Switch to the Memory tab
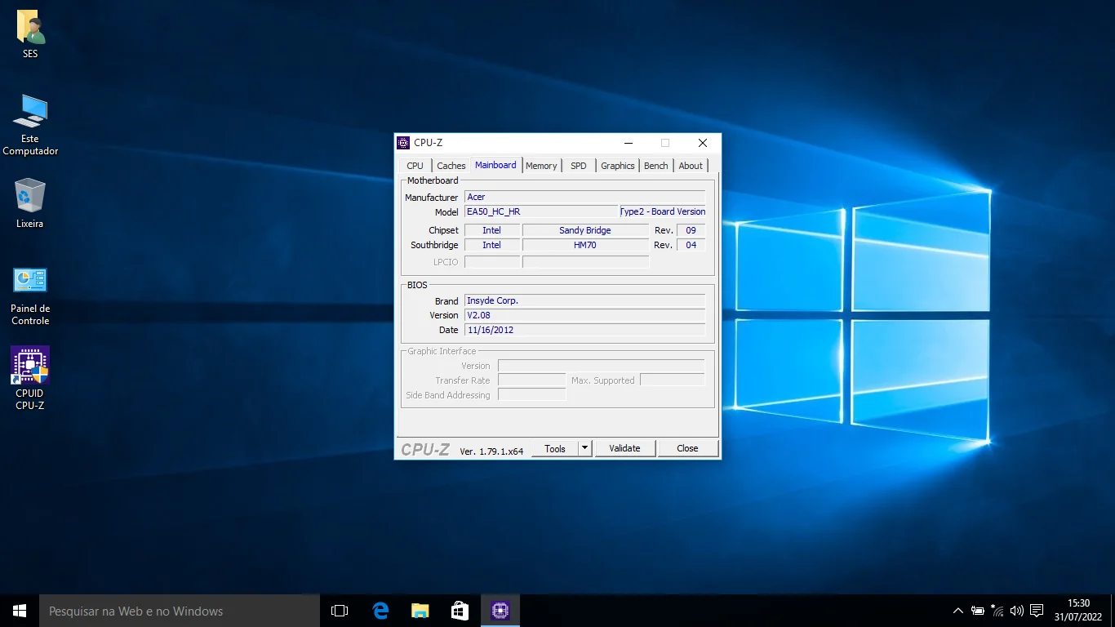 [x=541, y=166]
